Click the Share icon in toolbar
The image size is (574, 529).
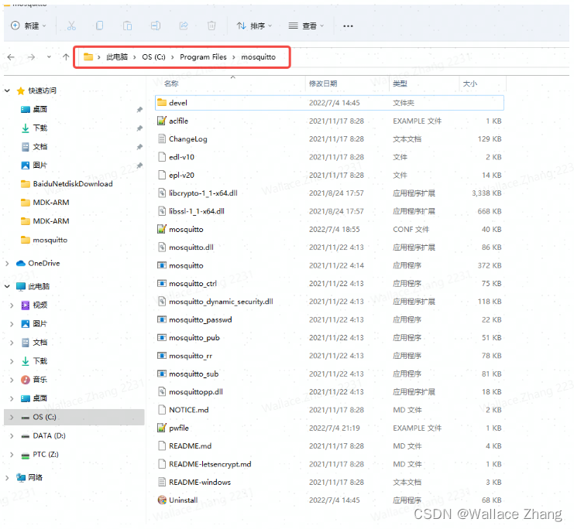point(184,26)
